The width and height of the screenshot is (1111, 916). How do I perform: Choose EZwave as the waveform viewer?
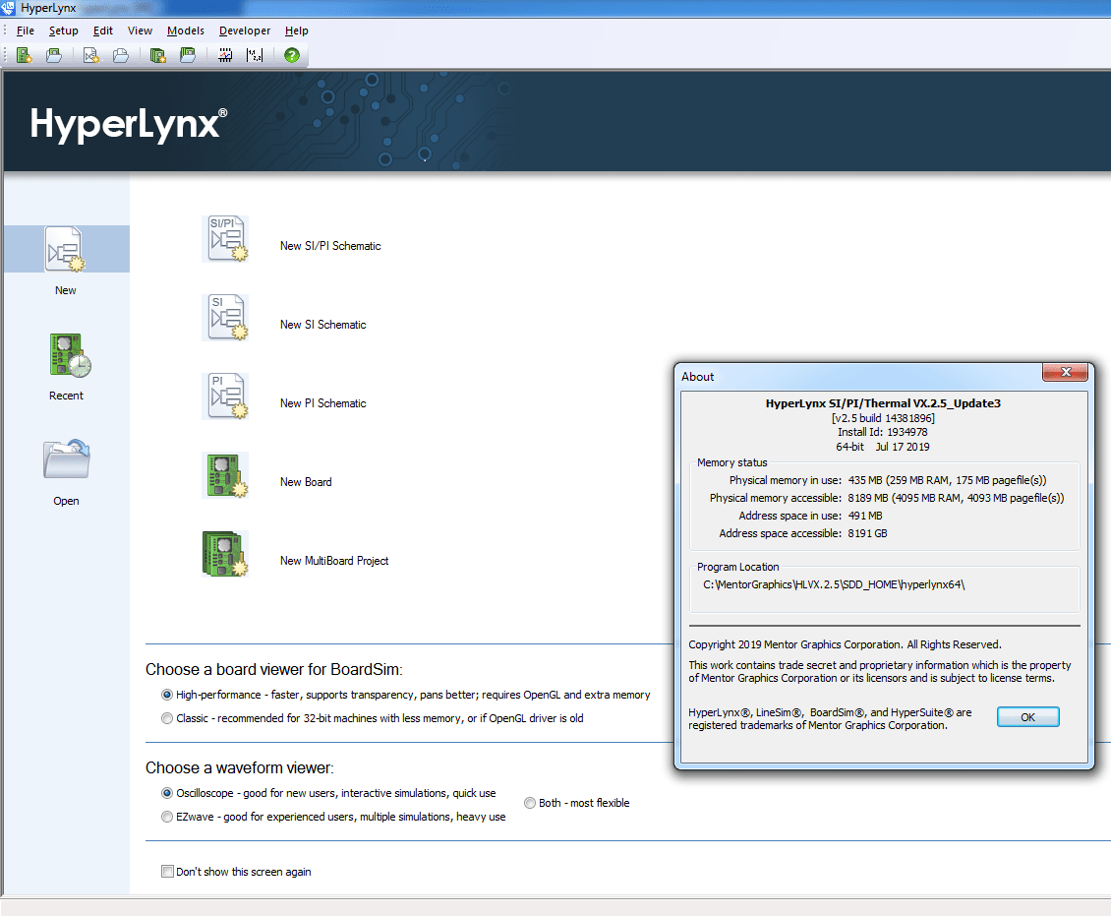(167, 815)
